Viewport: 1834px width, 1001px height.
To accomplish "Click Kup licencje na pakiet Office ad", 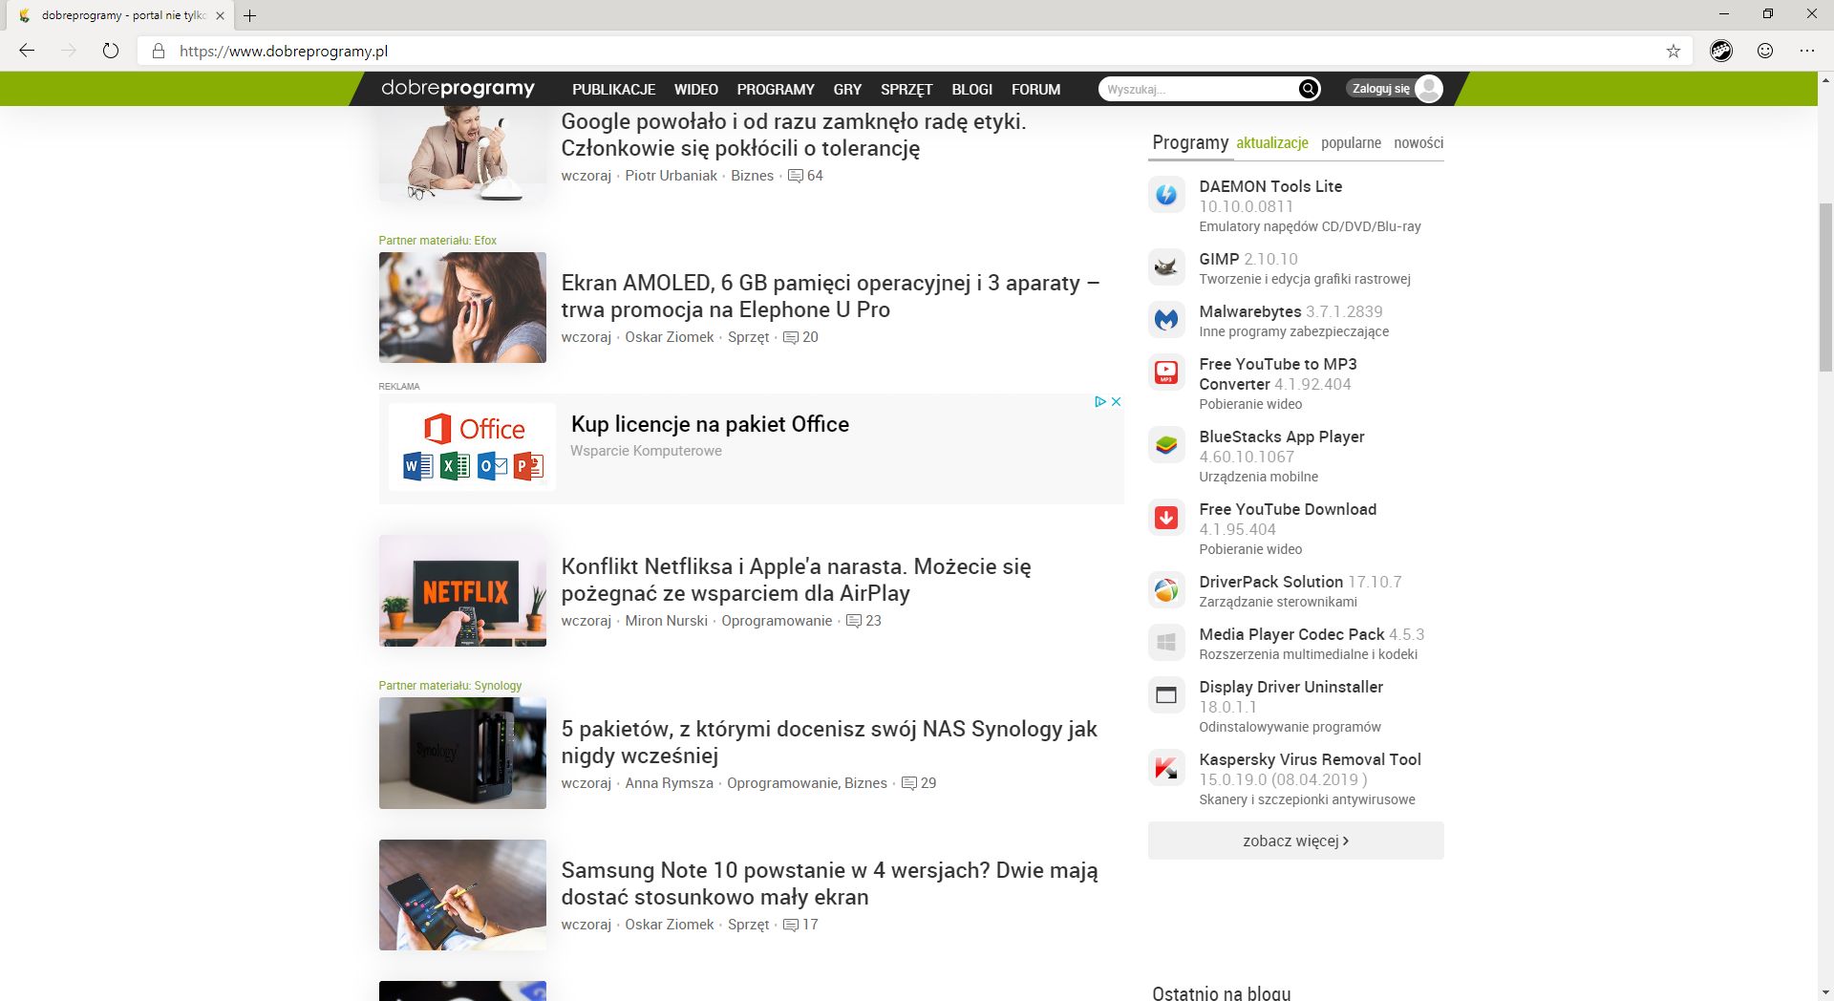I will click(710, 424).
